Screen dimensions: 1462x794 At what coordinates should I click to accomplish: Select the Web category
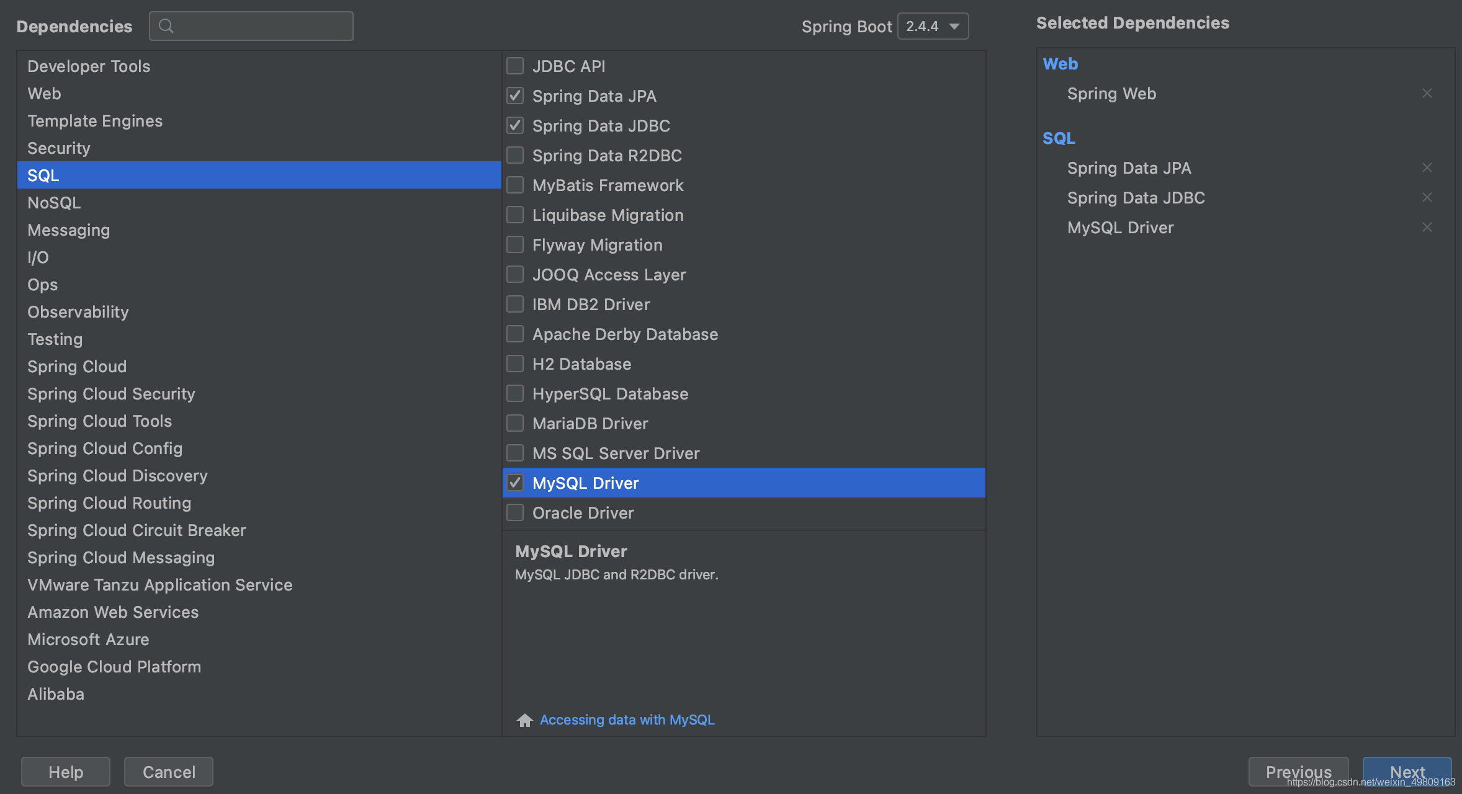coord(259,93)
